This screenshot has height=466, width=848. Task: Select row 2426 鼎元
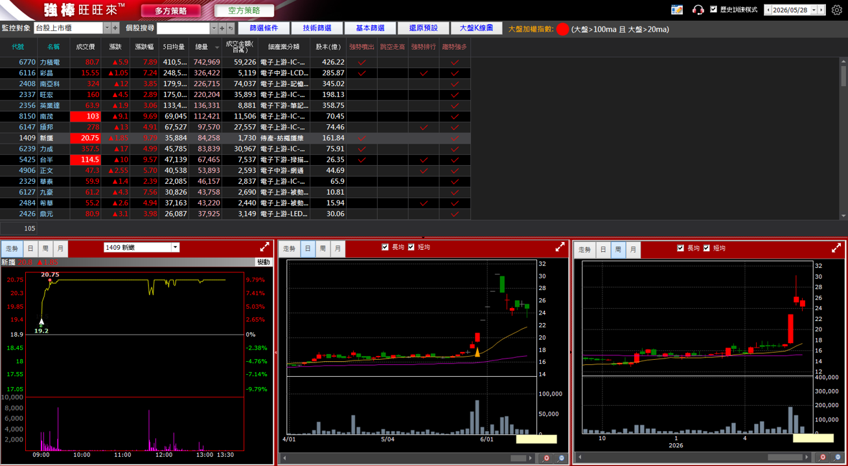pos(235,214)
